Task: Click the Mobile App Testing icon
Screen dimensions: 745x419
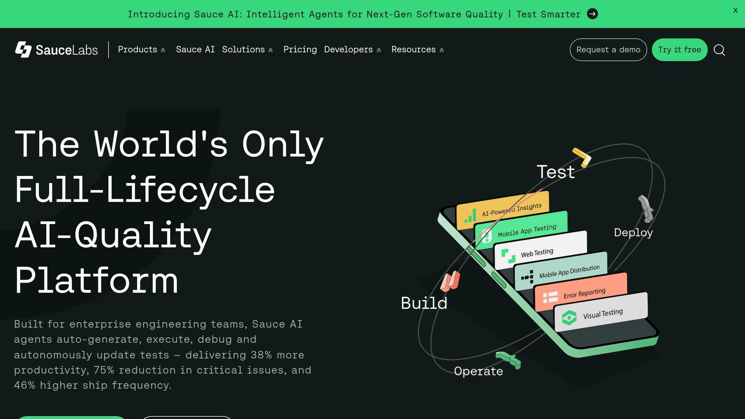Action: [487, 235]
